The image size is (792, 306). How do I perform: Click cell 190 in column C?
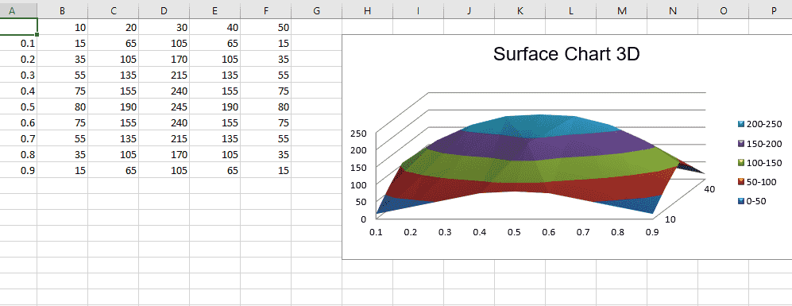(113, 107)
